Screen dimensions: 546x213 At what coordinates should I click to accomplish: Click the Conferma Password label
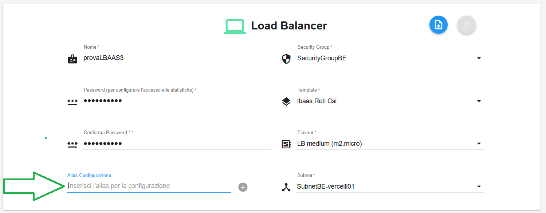coord(108,133)
